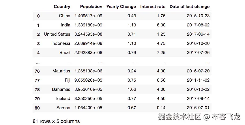This screenshot has height=125, width=245.
Task: Select the Date of last change header
Action: pos(189,6)
